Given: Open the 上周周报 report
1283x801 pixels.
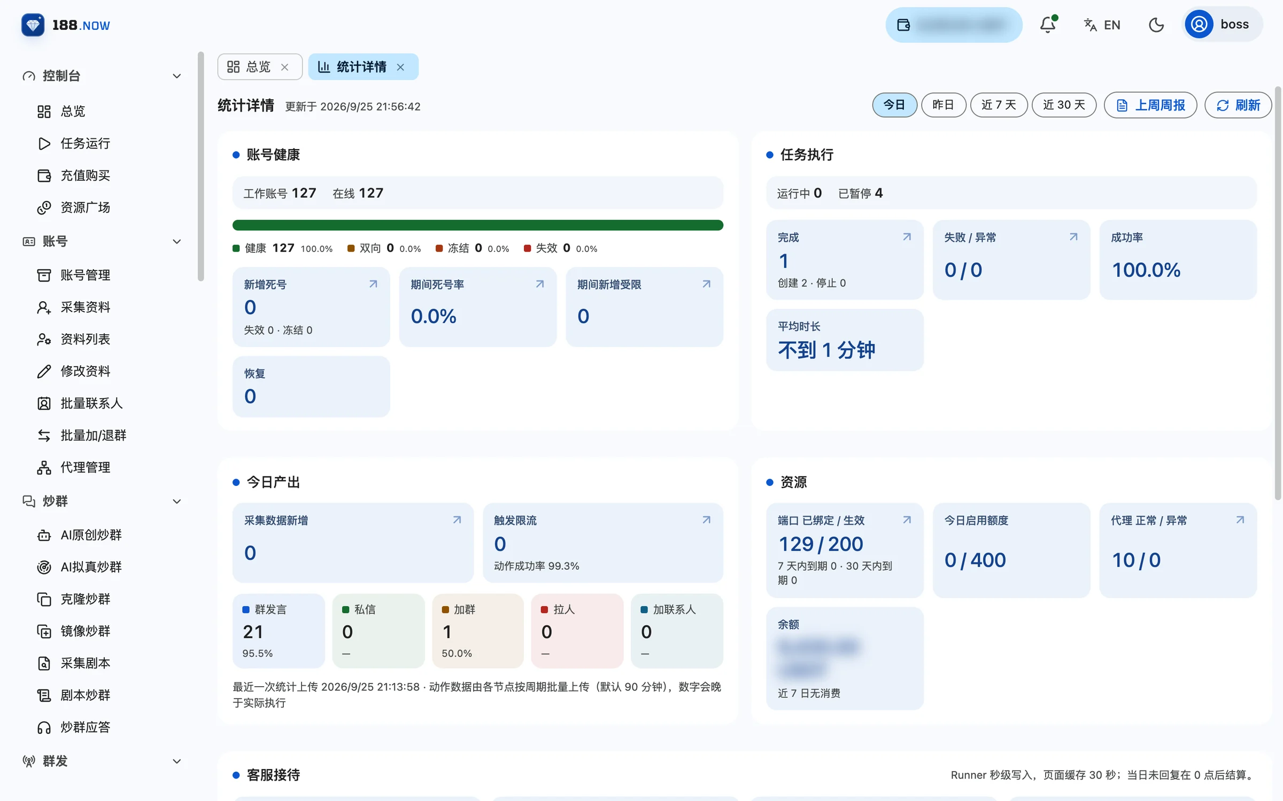Looking at the screenshot, I should pos(1150,105).
